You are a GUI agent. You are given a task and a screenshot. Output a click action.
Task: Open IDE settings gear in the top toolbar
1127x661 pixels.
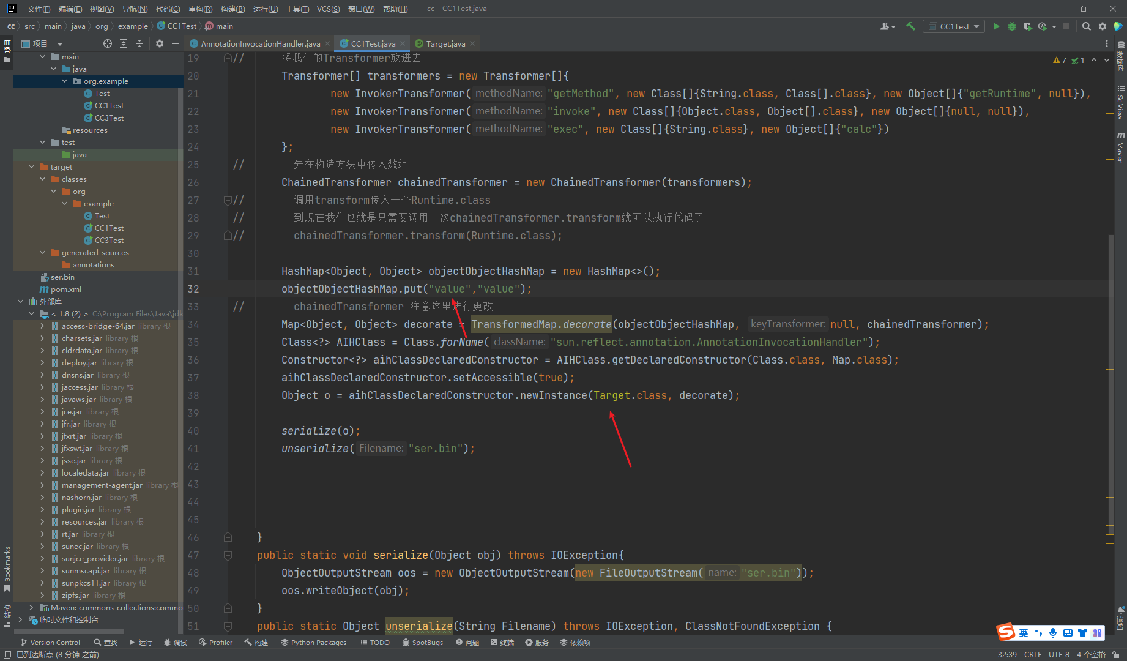tap(1103, 26)
